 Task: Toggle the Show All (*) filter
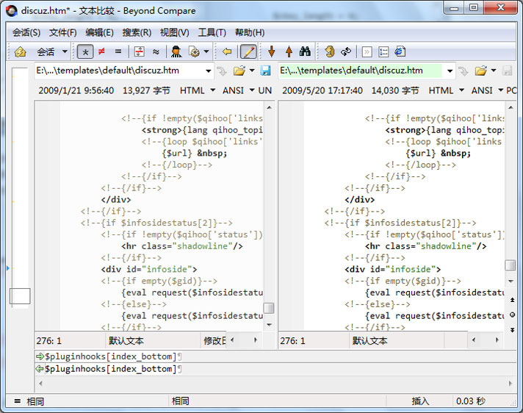pyautogui.click(x=85, y=52)
